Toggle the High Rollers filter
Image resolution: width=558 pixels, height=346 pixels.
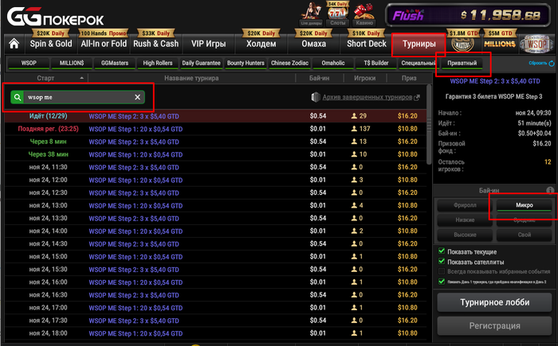click(x=158, y=63)
